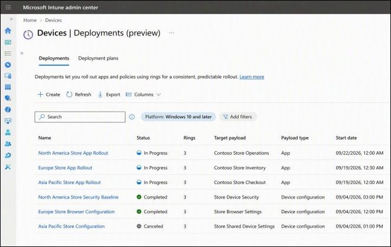Click Contoso Store Checkout payload cell

click(240, 183)
